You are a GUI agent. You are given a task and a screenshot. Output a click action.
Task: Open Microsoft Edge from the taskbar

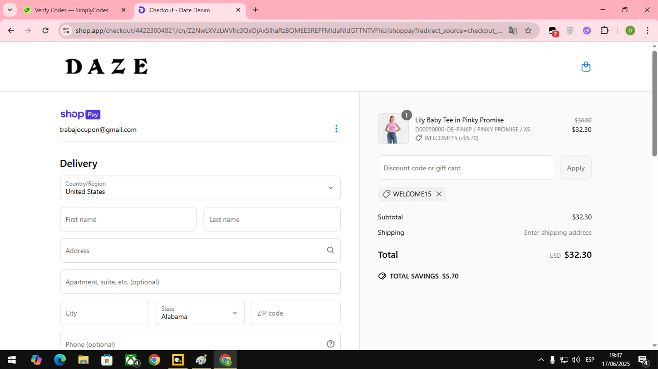tap(60, 360)
